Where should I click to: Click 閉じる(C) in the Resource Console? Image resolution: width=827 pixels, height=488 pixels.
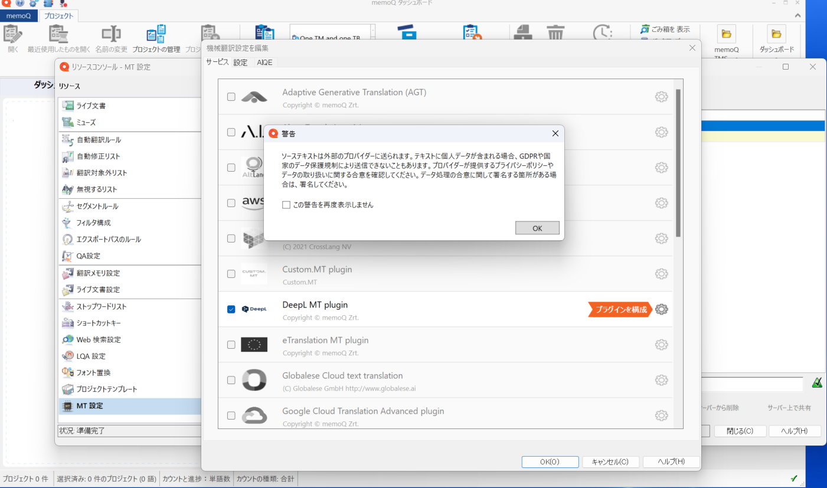pyautogui.click(x=740, y=431)
